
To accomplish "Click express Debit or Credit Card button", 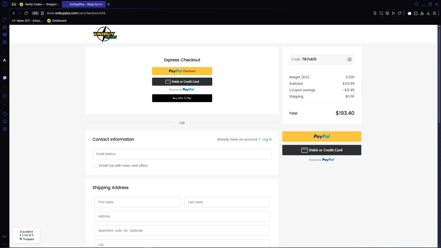I will (182, 82).
